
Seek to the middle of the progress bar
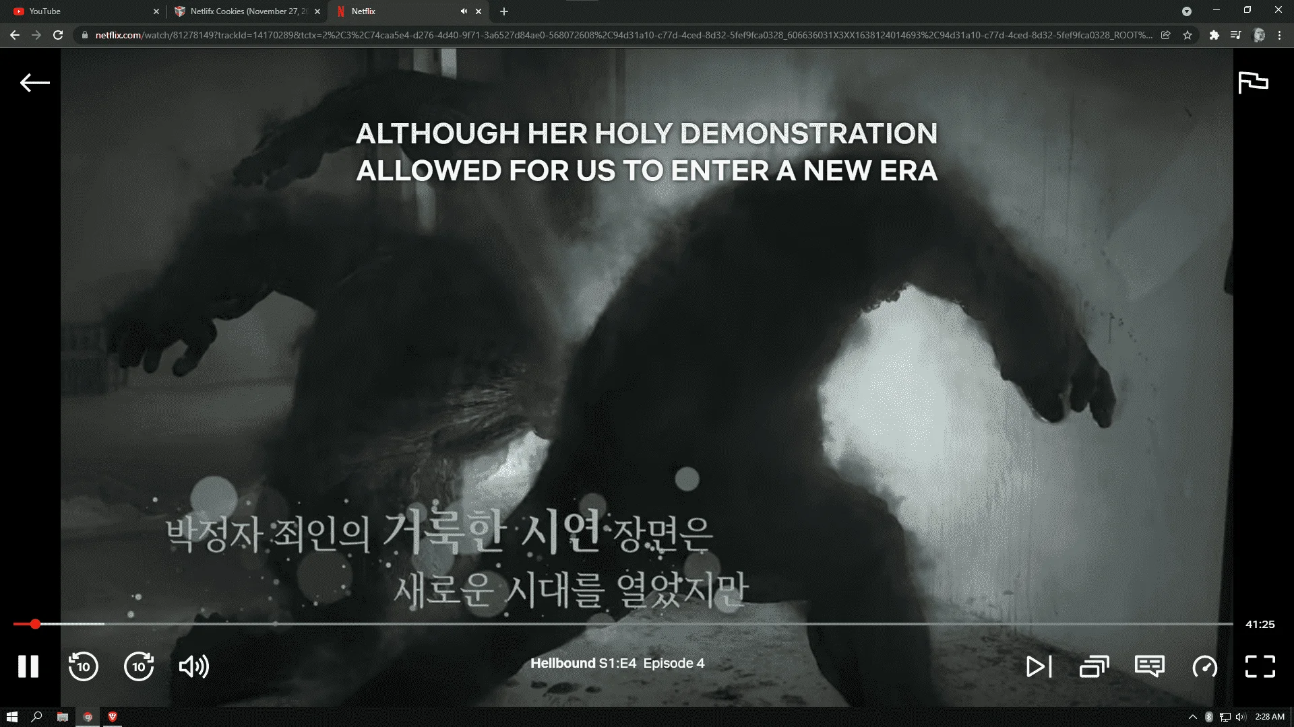coord(623,624)
